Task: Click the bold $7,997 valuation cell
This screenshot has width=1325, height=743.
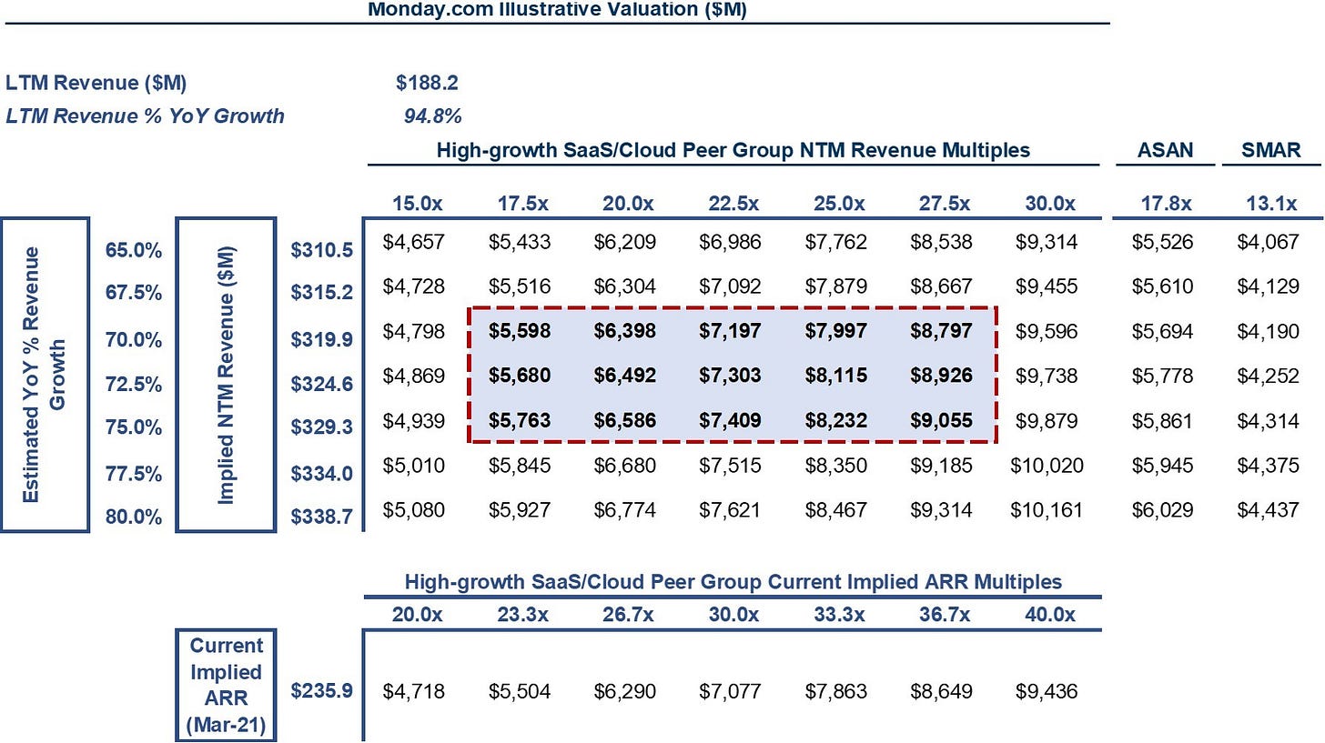Action: (x=835, y=331)
